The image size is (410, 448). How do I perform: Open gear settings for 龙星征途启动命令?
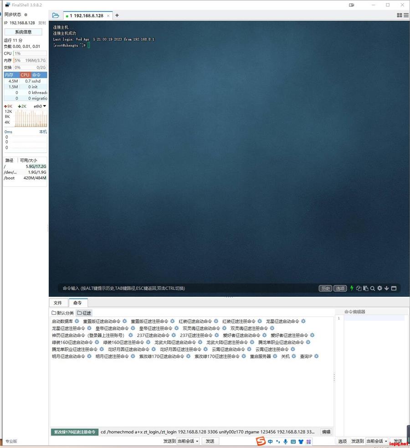tap(303, 321)
